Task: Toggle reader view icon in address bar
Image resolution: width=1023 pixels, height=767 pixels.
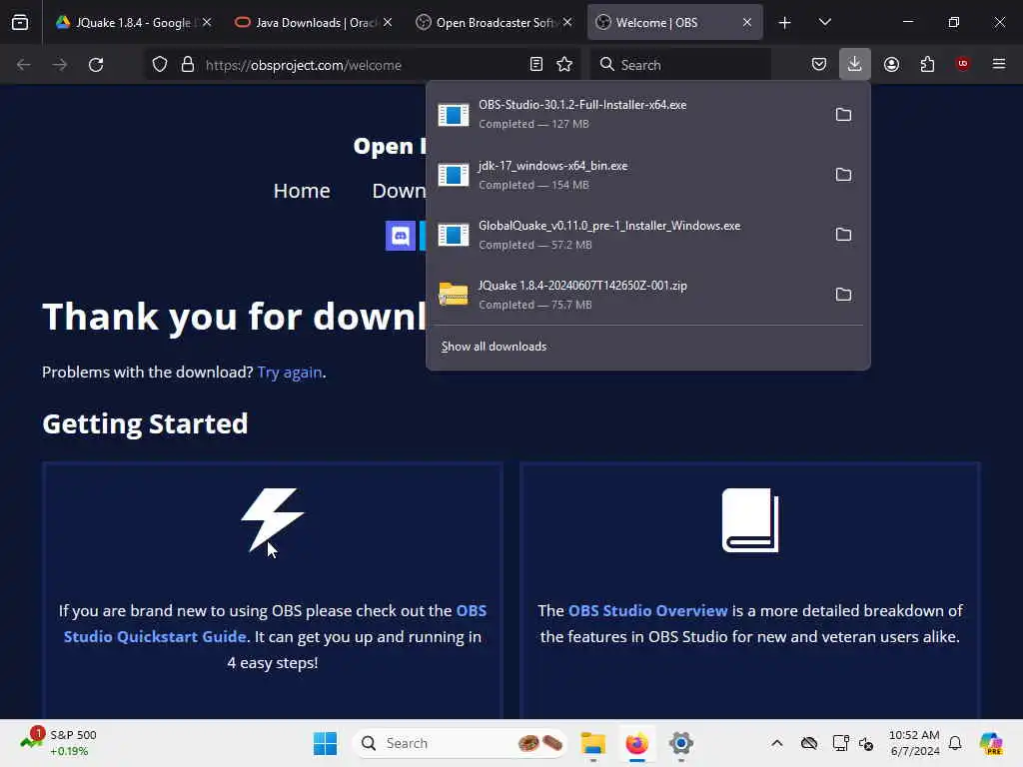Action: point(536,64)
